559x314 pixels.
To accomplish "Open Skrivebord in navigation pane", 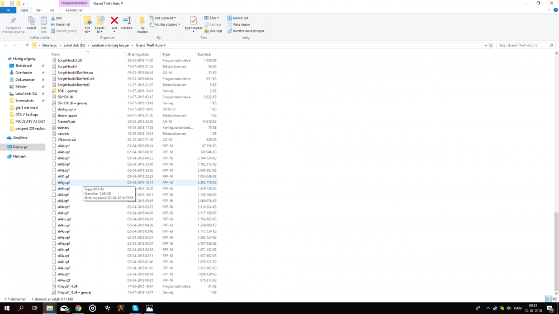I will click(23, 65).
